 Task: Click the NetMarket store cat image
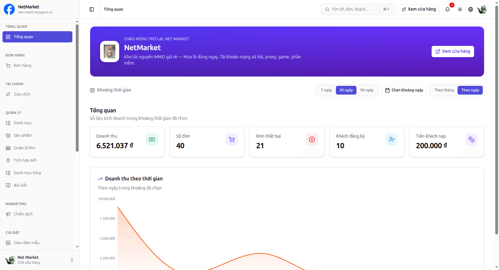(109, 52)
